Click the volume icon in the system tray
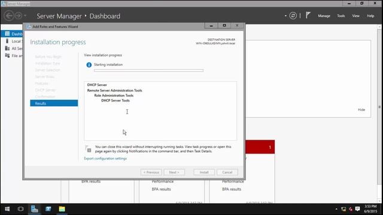The width and height of the screenshot is (383, 215). pyautogui.click(x=351, y=209)
